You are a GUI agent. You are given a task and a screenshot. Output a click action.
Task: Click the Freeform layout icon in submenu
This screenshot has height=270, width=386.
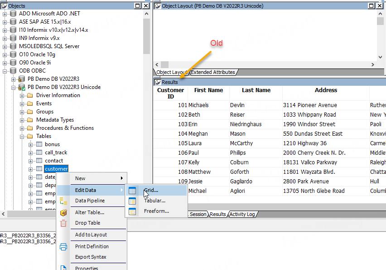pos(132,211)
